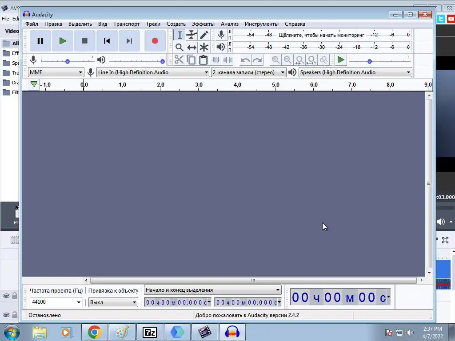Click the Zoom Out magnifier
The image size is (455, 341).
pyautogui.click(x=287, y=60)
